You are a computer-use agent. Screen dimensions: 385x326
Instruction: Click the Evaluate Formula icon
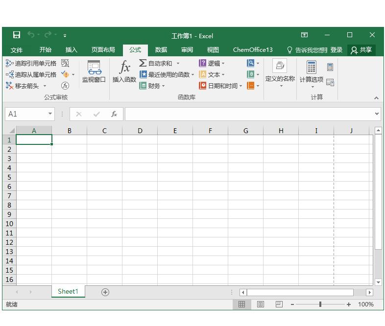point(65,86)
